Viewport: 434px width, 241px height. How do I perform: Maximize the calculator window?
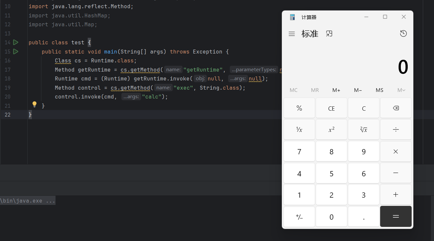coord(385,17)
